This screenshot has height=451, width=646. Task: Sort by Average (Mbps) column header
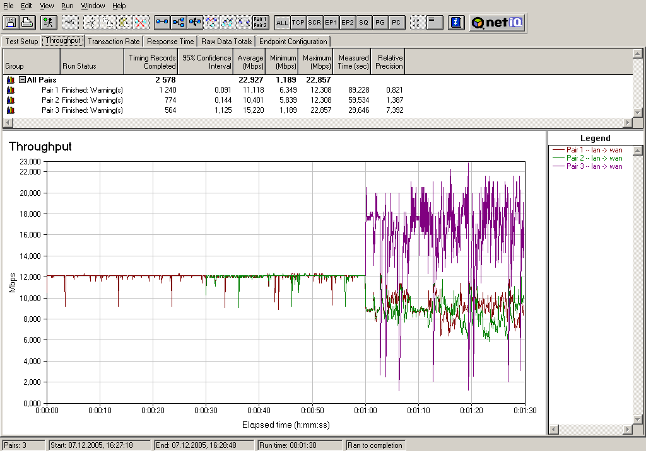coord(250,62)
